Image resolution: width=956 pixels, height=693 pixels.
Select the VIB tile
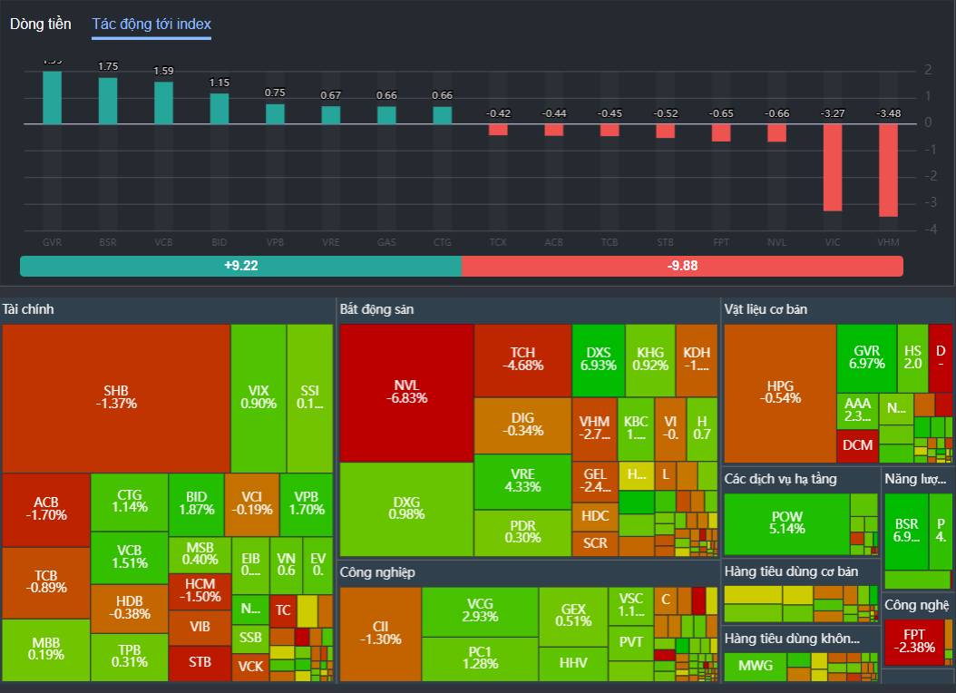(200, 628)
